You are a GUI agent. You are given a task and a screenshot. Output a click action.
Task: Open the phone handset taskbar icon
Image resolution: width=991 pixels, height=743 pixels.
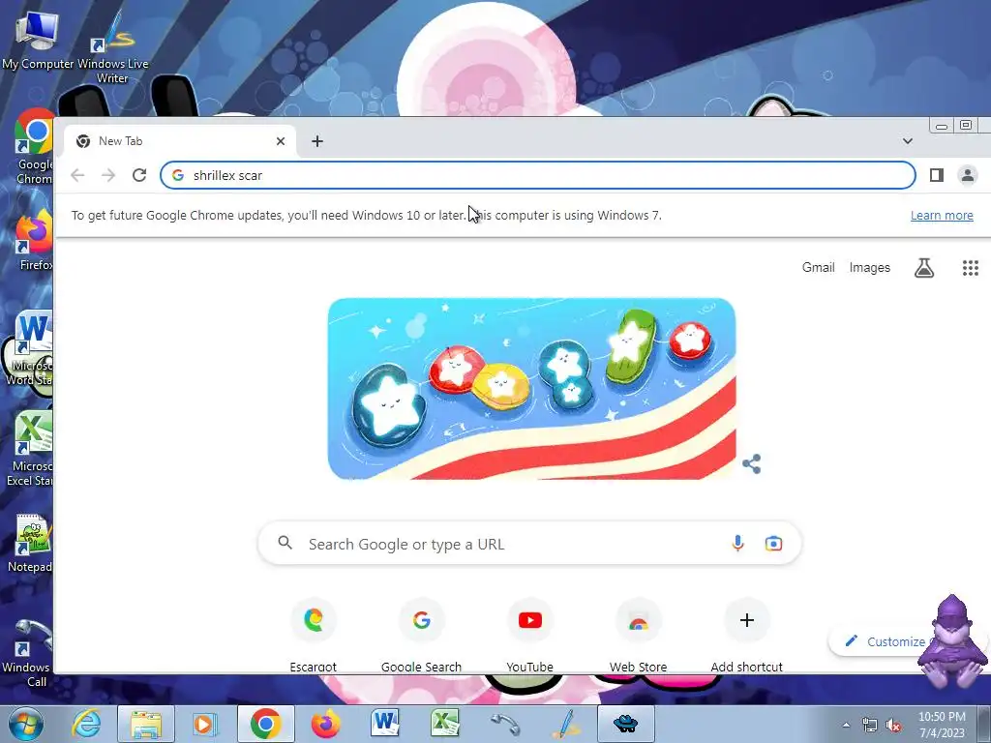click(x=505, y=724)
